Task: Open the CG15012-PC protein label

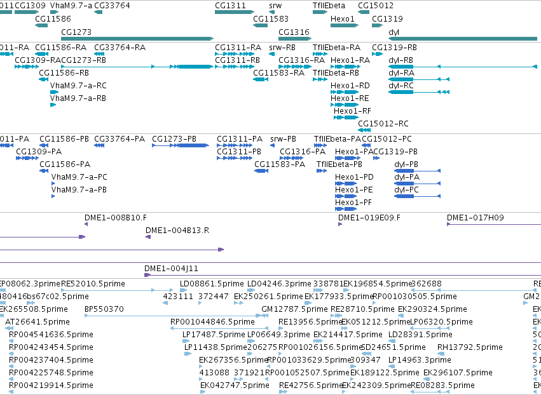Action: click(387, 139)
